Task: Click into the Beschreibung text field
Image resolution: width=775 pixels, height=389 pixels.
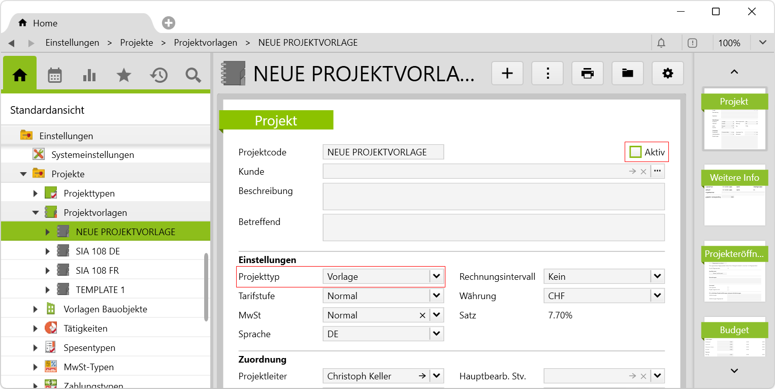Action: (x=493, y=196)
